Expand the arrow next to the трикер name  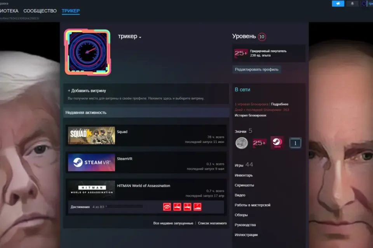pyautogui.click(x=140, y=37)
